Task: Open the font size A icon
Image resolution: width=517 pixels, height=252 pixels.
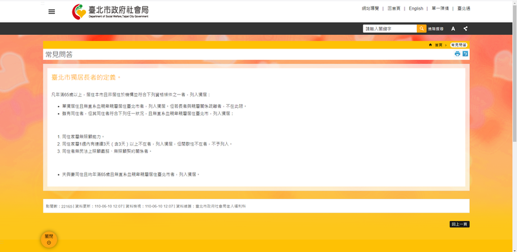Action: (453, 28)
